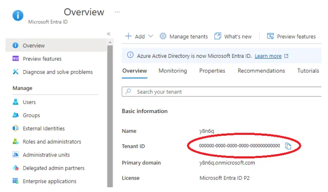Click the Search your tenant field

point(221,92)
